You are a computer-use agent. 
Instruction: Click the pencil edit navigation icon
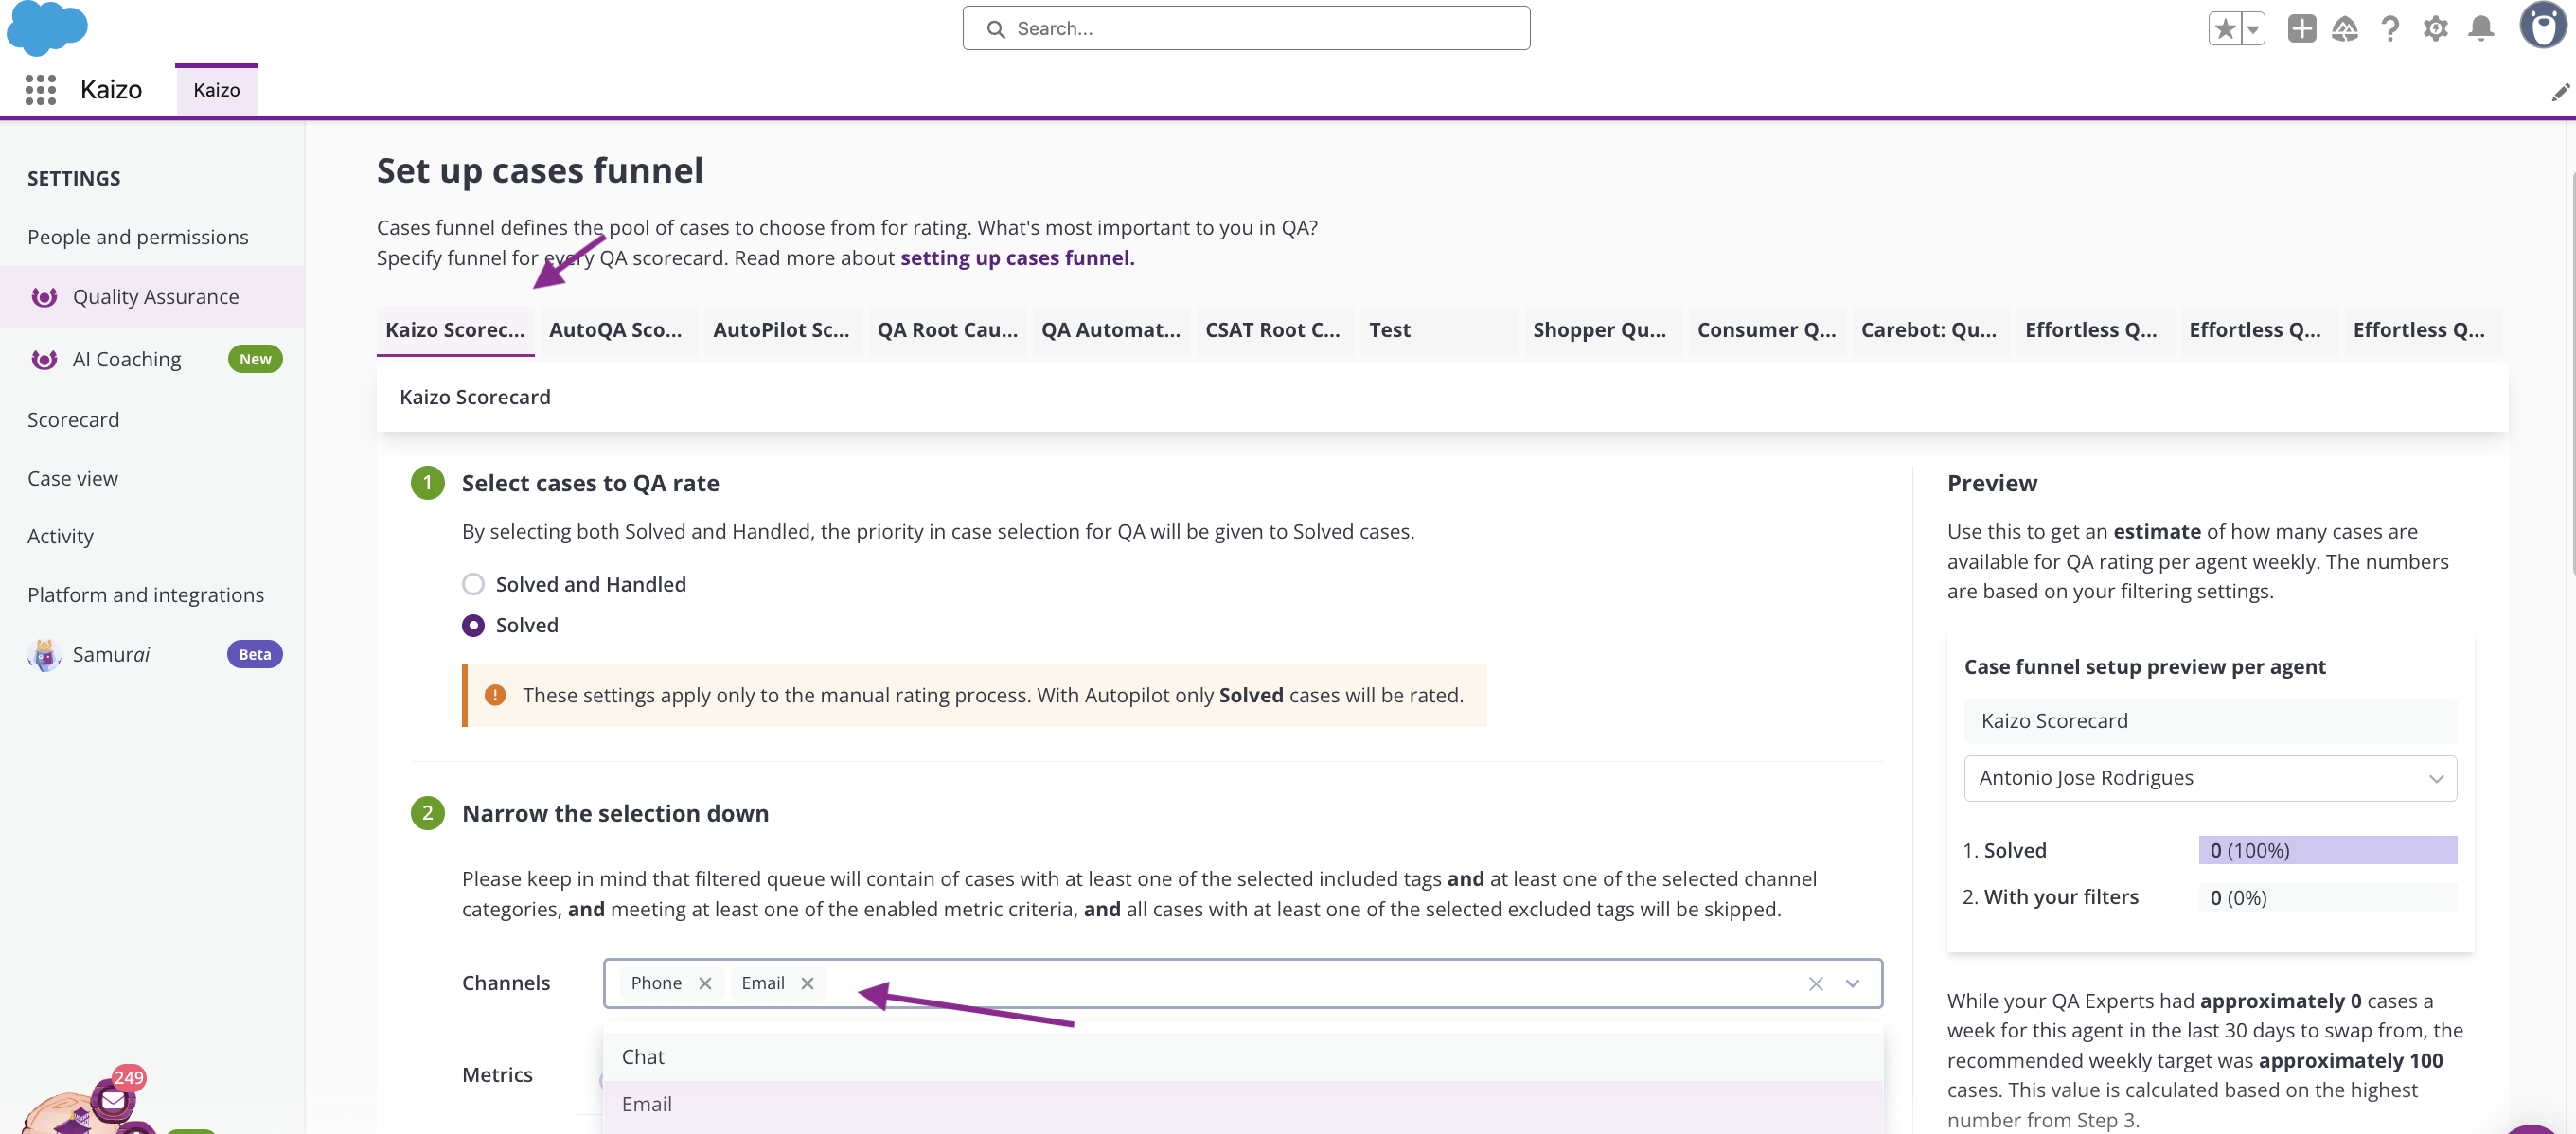pos(2559,92)
